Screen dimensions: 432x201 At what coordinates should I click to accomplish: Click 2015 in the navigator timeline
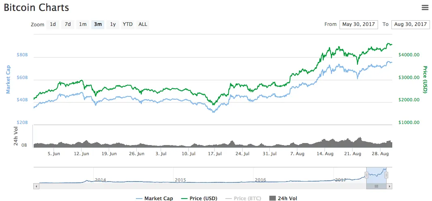point(181,180)
